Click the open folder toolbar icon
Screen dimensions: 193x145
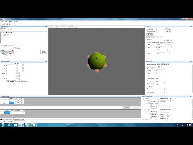tap(7, 24)
